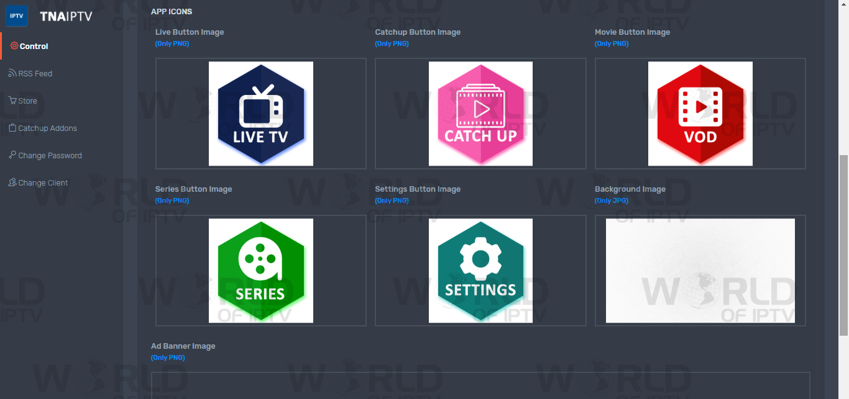
Task: Click the Store cart icon in sidebar
Action: pyautogui.click(x=12, y=101)
